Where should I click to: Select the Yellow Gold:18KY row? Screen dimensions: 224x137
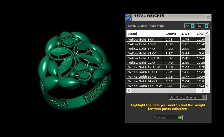click(166, 53)
